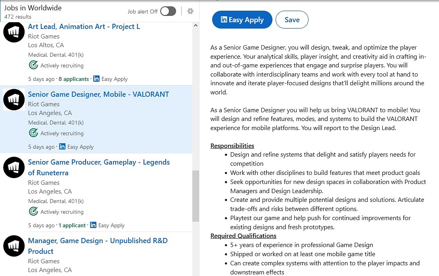
Task: Click Actively recruiting text under Senior Game Designer
Action: (x=62, y=133)
